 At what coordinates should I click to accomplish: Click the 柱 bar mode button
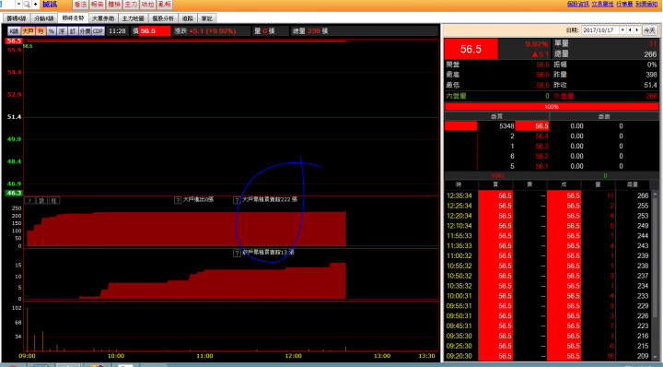pos(54,200)
